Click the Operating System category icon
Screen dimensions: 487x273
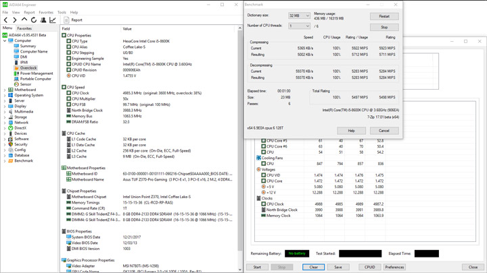(x=11, y=95)
